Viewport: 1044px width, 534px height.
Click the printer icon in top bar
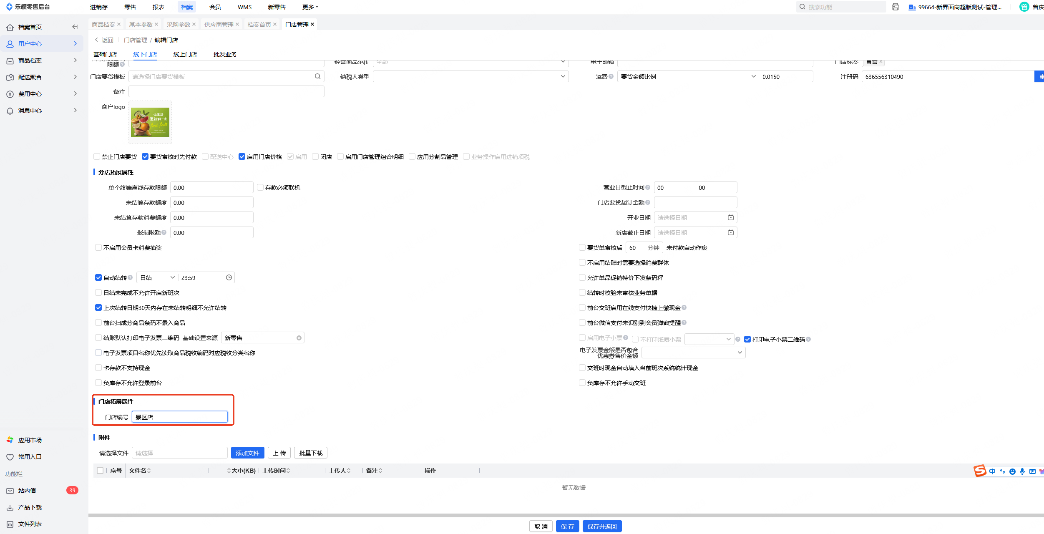(895, 7)
